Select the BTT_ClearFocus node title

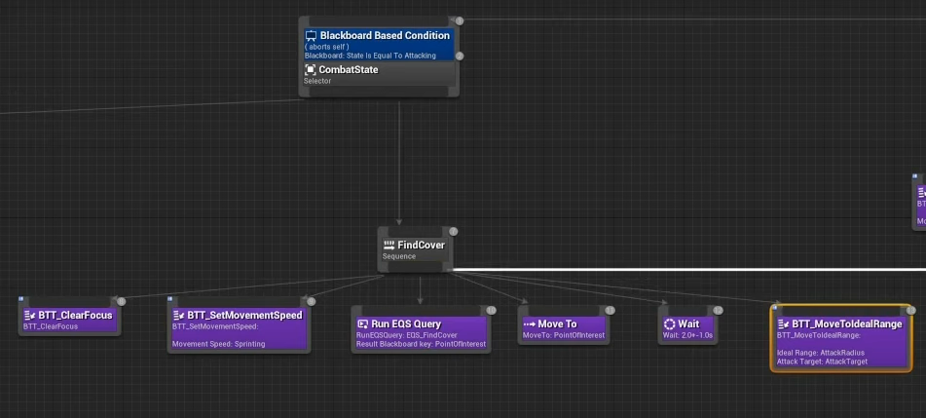coord(75,316)
